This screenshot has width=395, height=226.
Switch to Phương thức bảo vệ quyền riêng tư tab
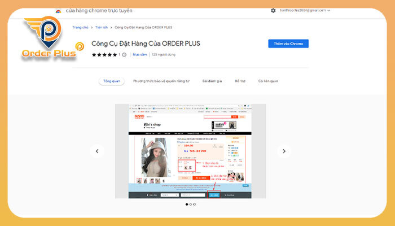tap(161, 81)
